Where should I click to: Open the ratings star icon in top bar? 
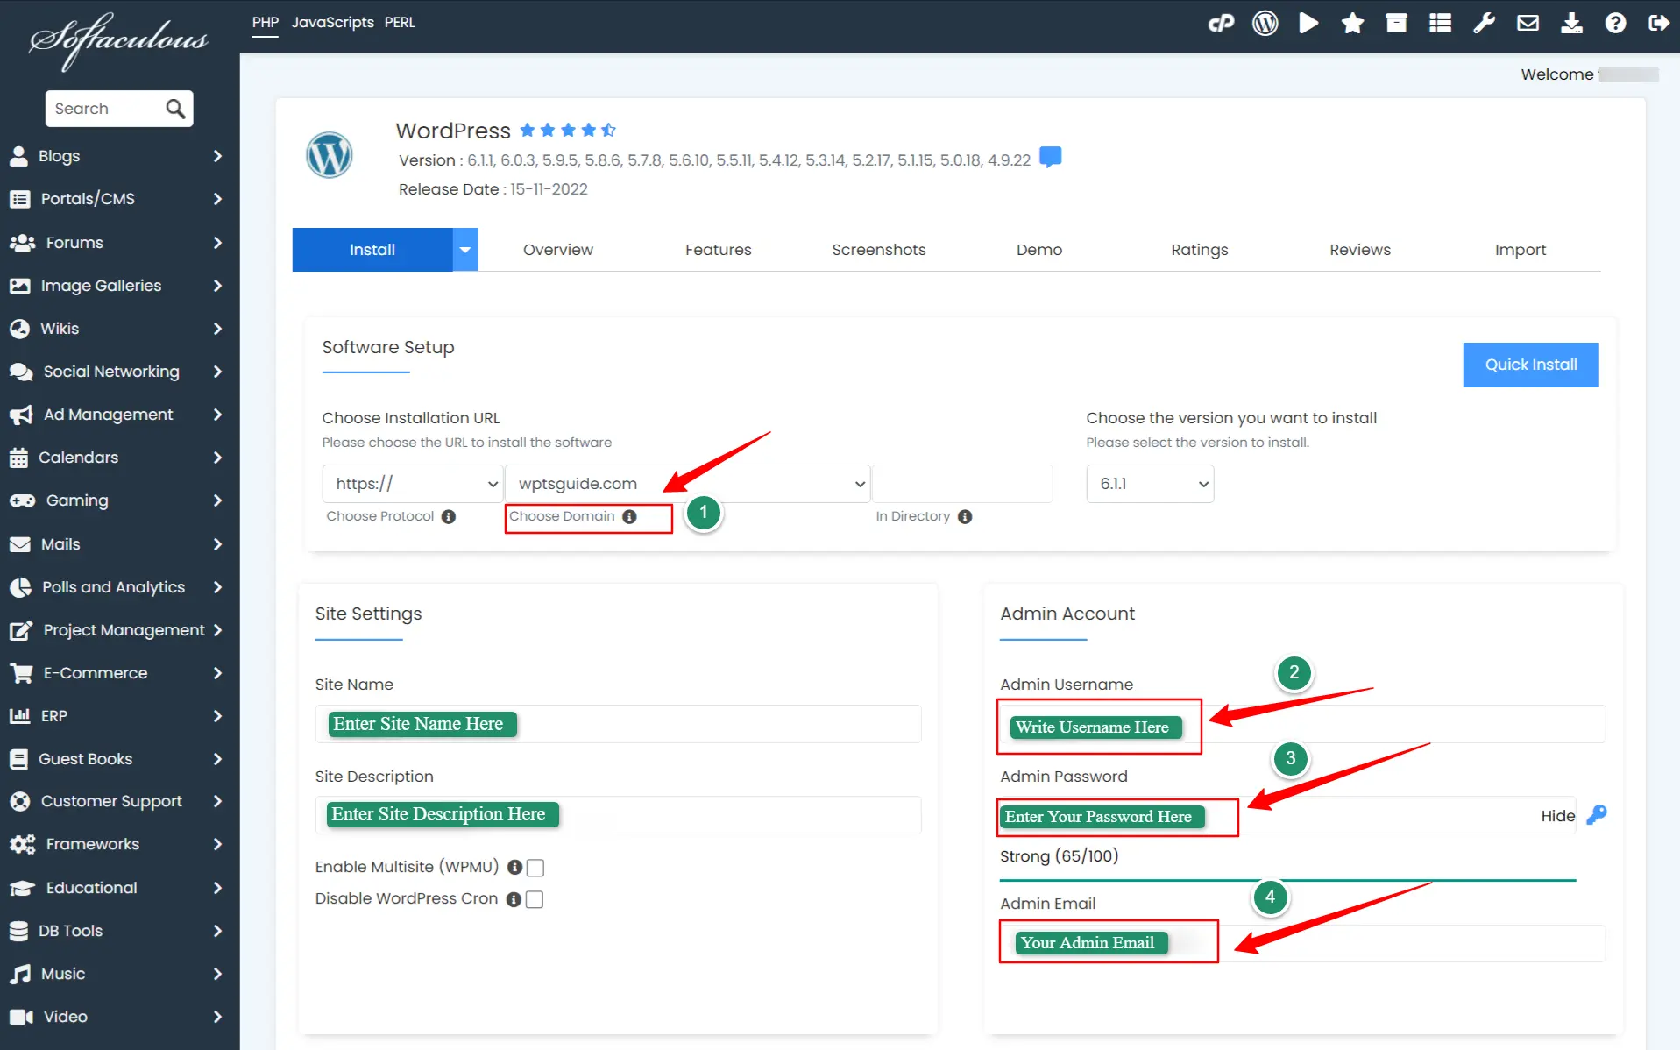click(1352, 24)
